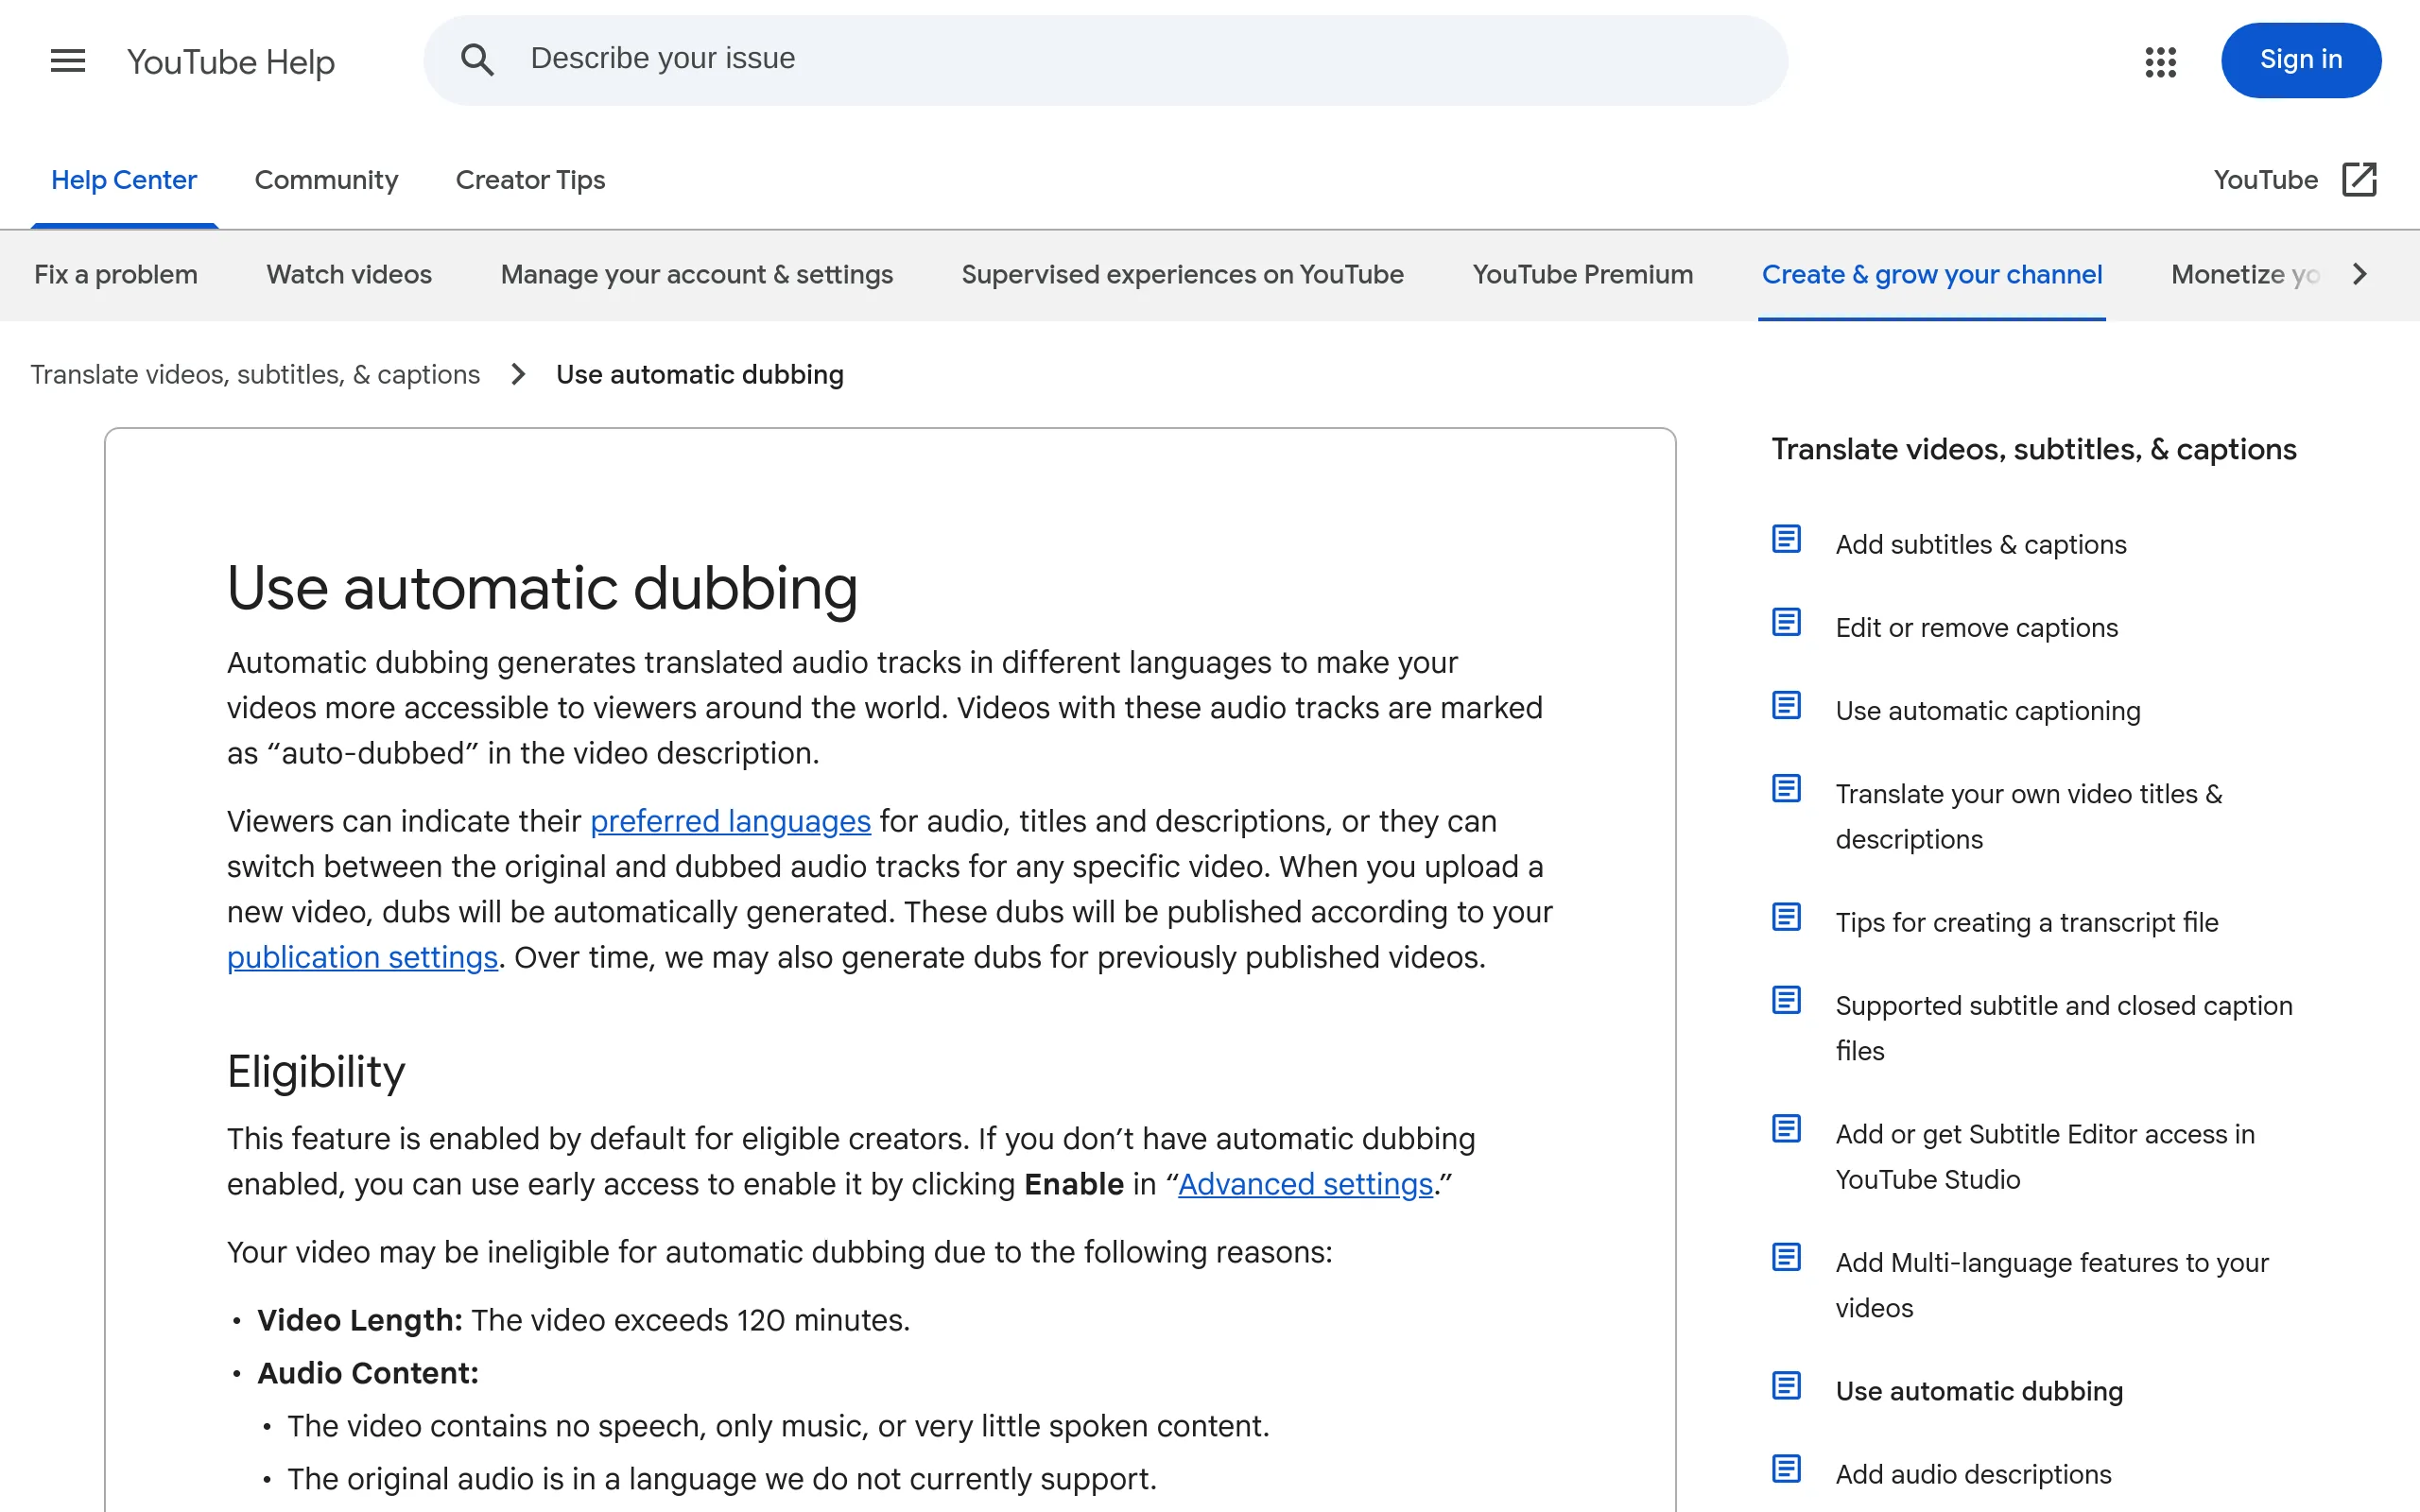Open Add audio descriptions article
This screenshot has height=1512, width=2420.
click(1973, 1474)
